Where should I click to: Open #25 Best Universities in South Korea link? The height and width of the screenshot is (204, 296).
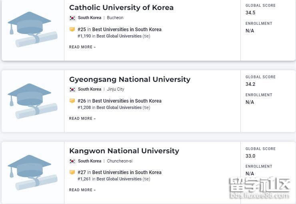[x=126, y=30]
